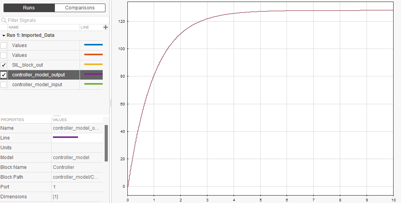Click the green controller_model_input line swatch

[93, 84]
